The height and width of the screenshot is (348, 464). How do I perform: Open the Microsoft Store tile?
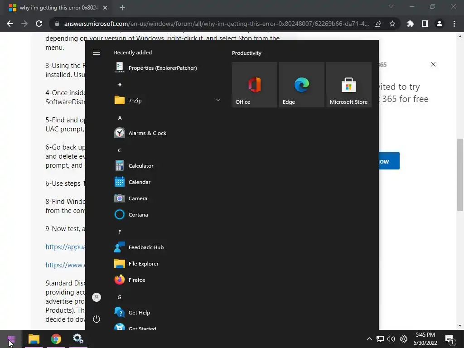point(348,85)
